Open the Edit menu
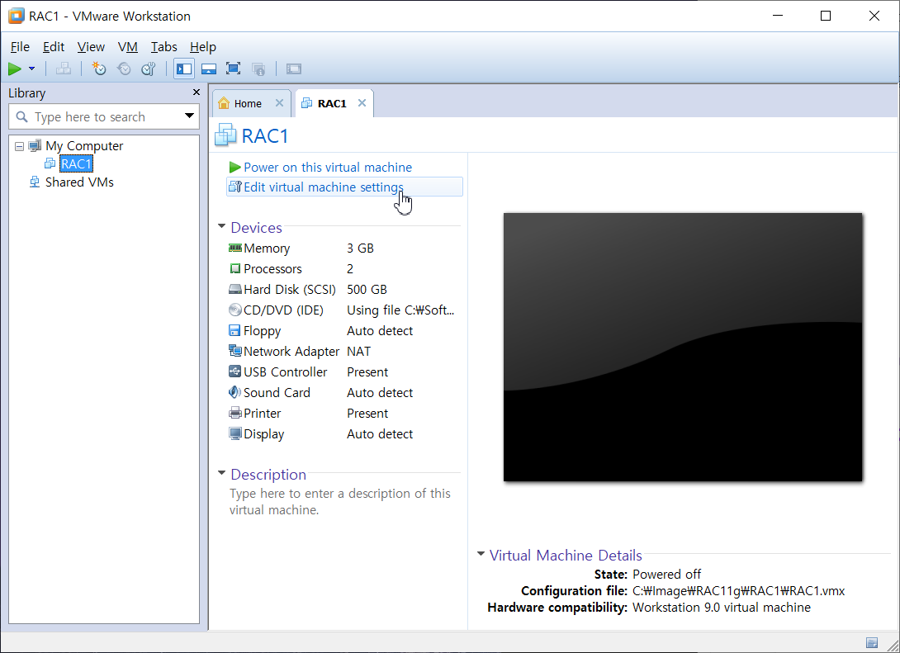Image resolution: width=900 pixels, height=653 pixels. pyautogui.click(x=54, y=47)
